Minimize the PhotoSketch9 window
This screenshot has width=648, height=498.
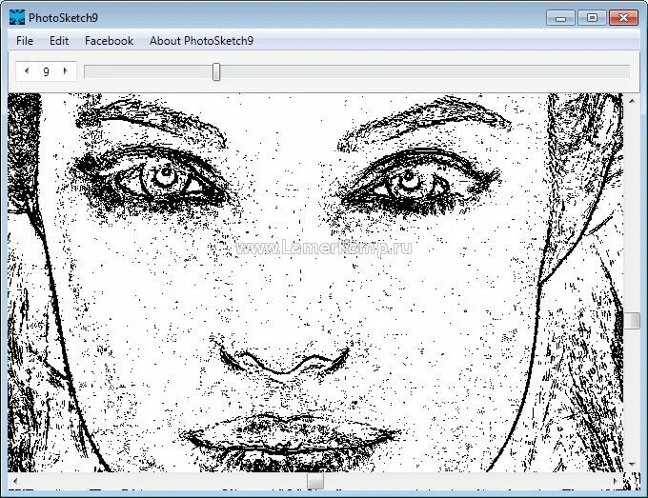tap(560, 18)
